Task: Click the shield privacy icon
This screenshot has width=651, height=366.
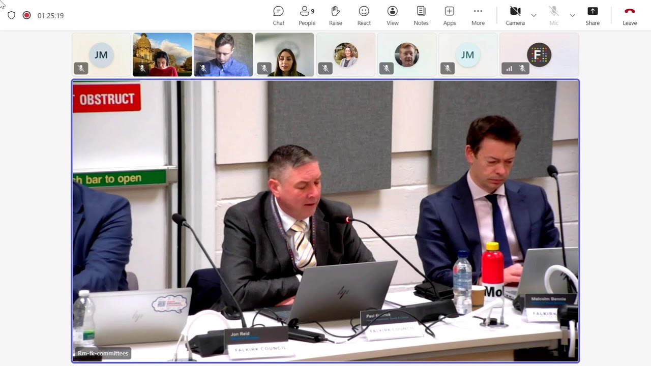Action: coord(11,15)
